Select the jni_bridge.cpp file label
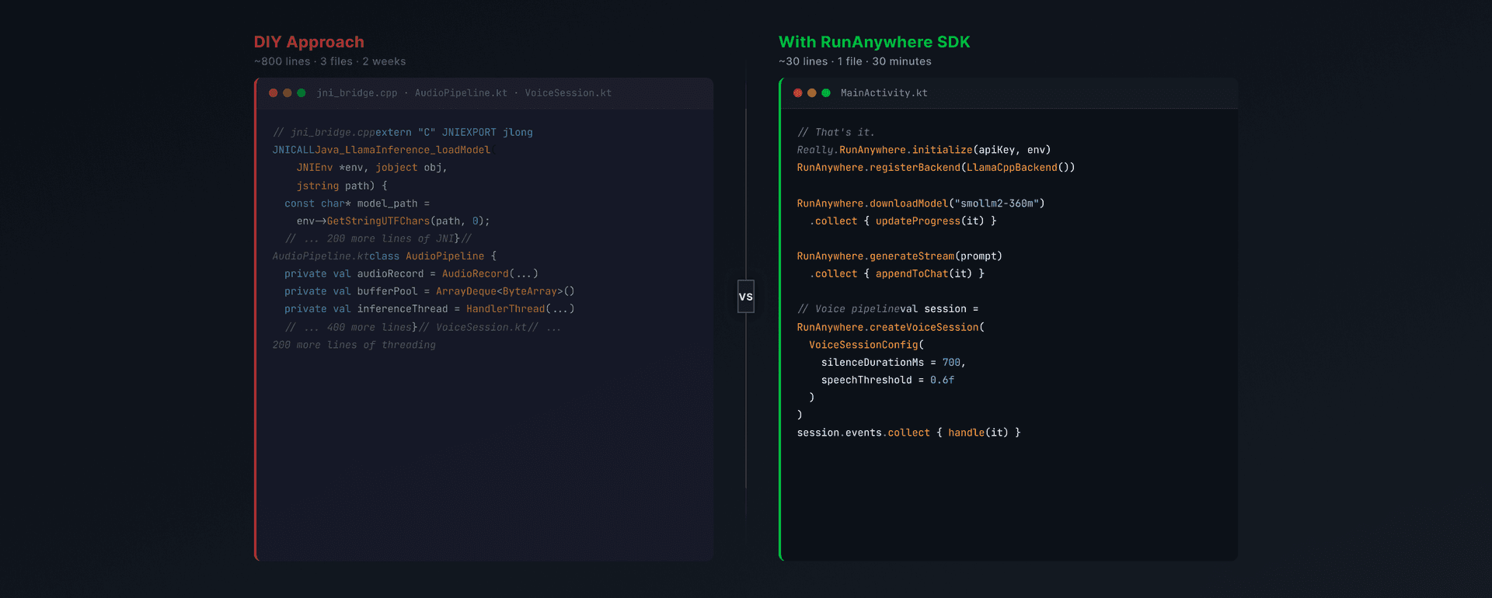The width and height of the screenshot is (1492, 598). (x=357, y=93)
